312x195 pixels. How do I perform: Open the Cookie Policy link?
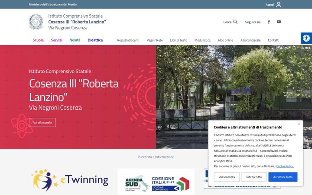point(285,166)
